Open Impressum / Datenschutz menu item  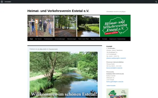117,39
